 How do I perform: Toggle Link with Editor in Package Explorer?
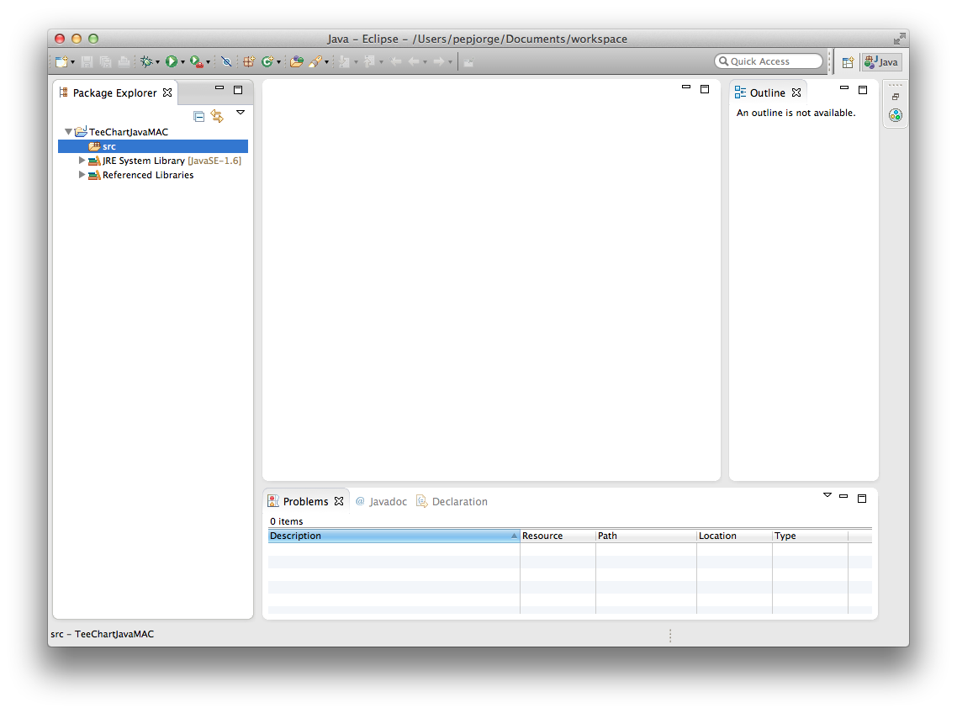click(217, 116)
